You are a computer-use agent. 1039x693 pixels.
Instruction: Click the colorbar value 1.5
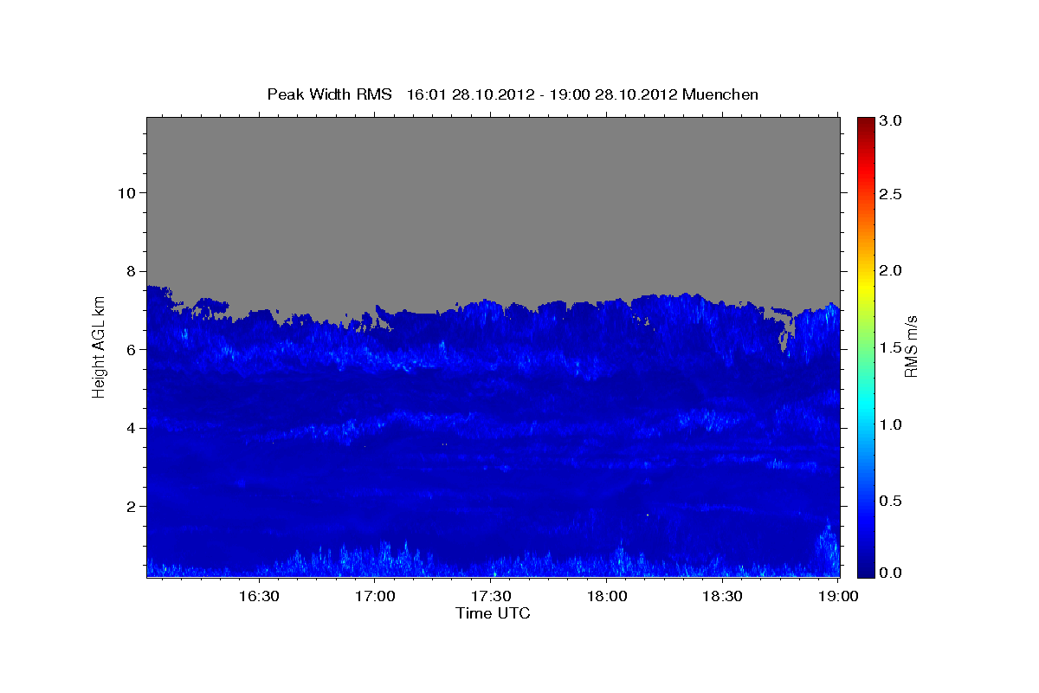click(x=891, y=348)
